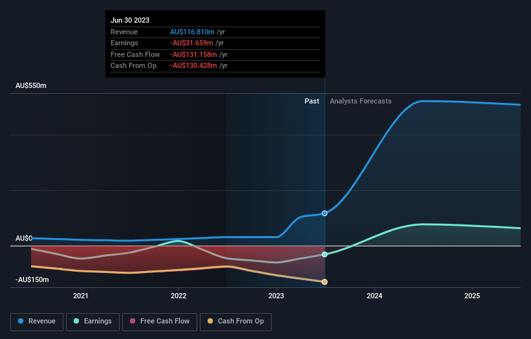Click the AU$550m y-axis label
The height and width of the screenshot is (339, 531).
[x=31, y=85]
